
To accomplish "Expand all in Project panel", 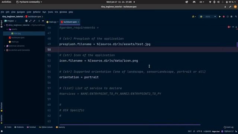I will click(30, 21).
